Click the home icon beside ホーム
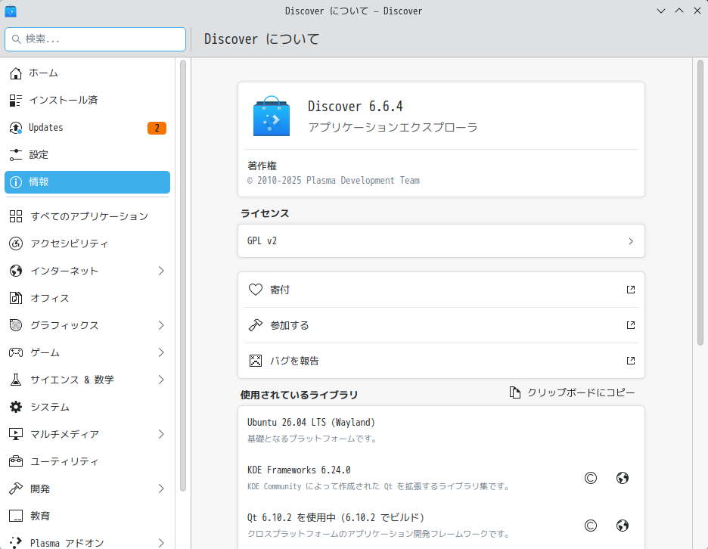The height and width of the screenshot is (549, 708). (x=16, y=73)
